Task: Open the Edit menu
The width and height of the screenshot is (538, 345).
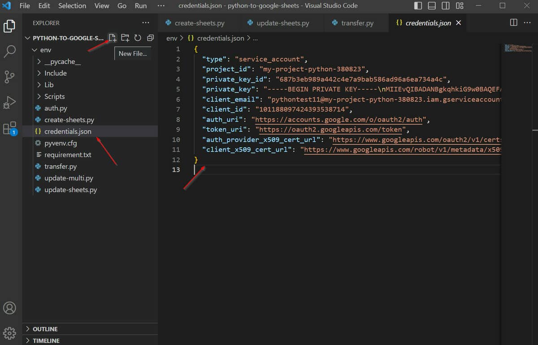Action: coord(44,6)
